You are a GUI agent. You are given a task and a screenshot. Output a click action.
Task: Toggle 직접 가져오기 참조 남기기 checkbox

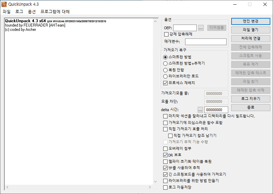pyautogui.click(x=170, y=136)
